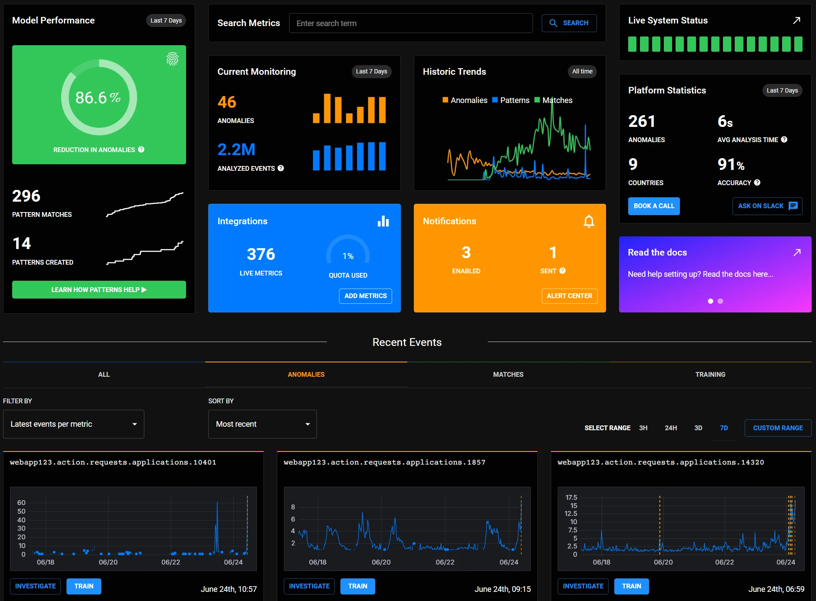816x601 pixels.
Task: Click the chat icon on Ask on Slack
Action: tap(793, 206)
